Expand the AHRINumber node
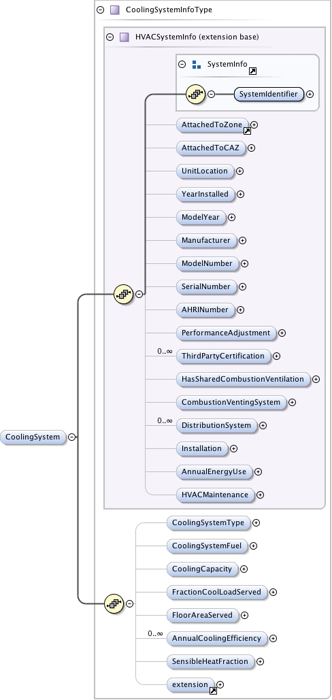Viewport: 332px width, 700px height. coord(240,310)
